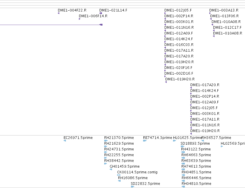Select the RH04810.5prime EST label
The image size is (245, 188).
[x=196, y=184]
